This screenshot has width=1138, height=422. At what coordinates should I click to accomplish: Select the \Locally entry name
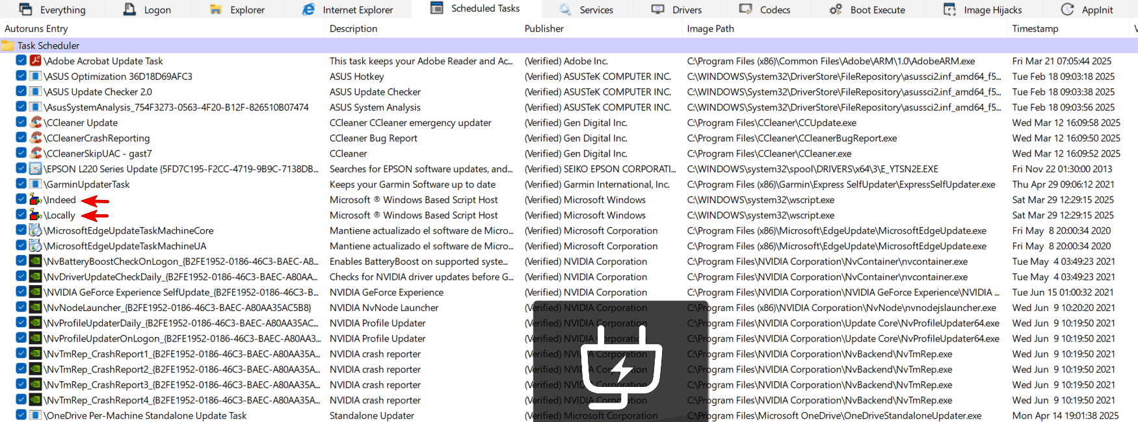pyautogui.click(x=59, y=216)
